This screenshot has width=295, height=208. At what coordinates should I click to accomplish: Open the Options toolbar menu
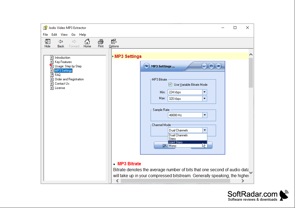114,43
